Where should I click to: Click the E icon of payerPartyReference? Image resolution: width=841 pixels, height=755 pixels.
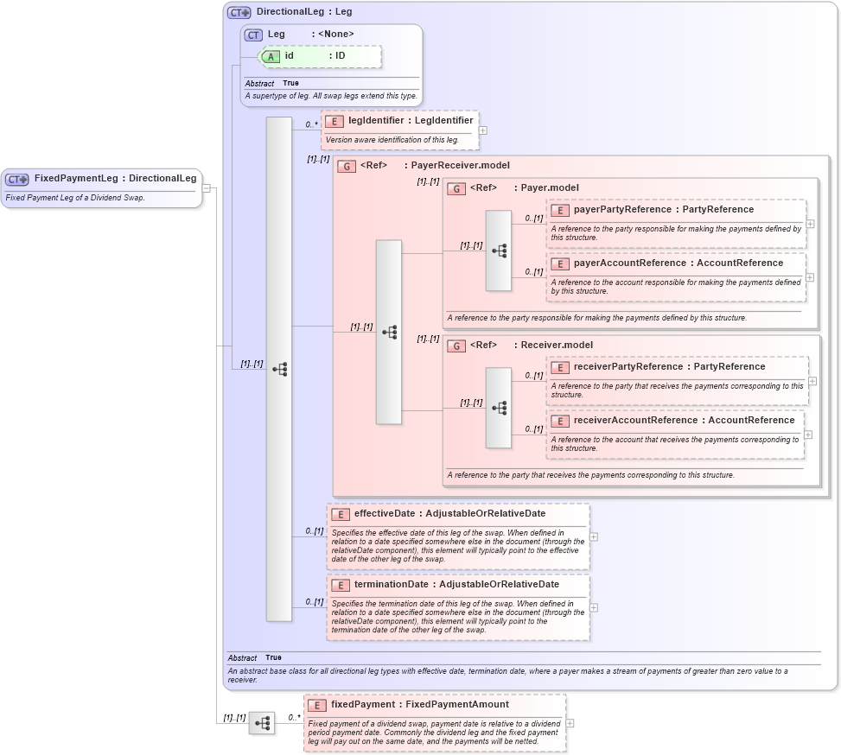561,209
